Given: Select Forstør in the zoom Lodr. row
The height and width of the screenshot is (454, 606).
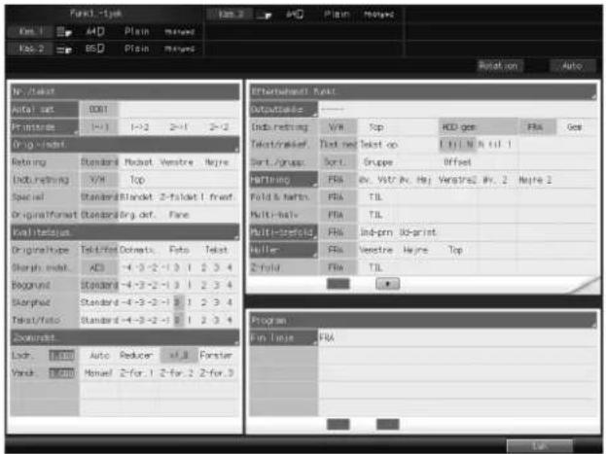Looking at the screenshot, I should [x=216, y=356].
